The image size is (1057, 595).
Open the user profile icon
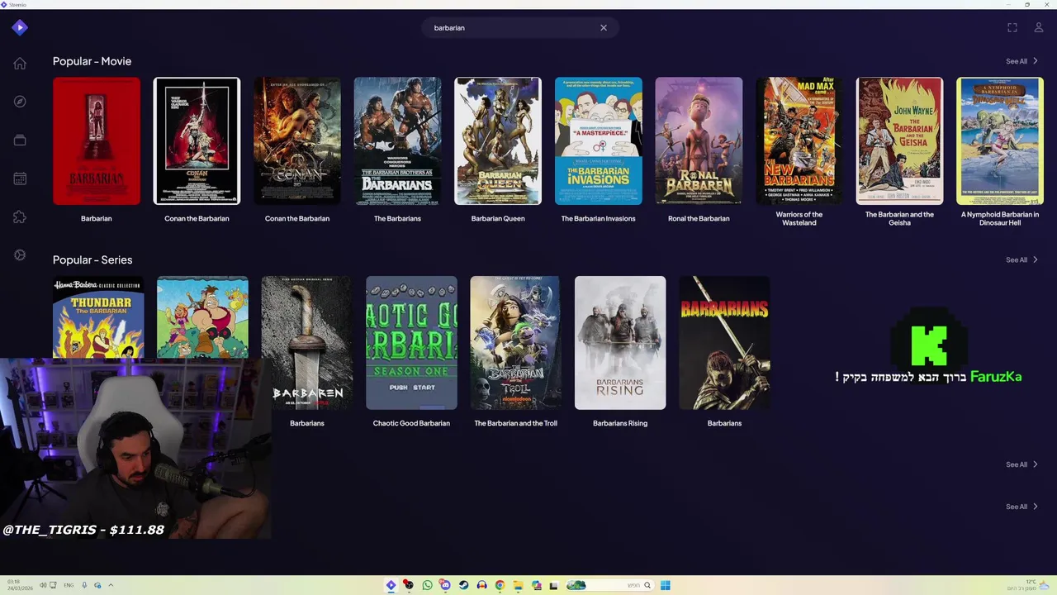(x=1039, y=27)
